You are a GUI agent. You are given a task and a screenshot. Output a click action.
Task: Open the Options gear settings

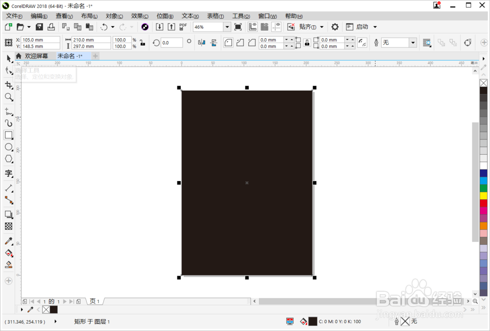point(335,27)
